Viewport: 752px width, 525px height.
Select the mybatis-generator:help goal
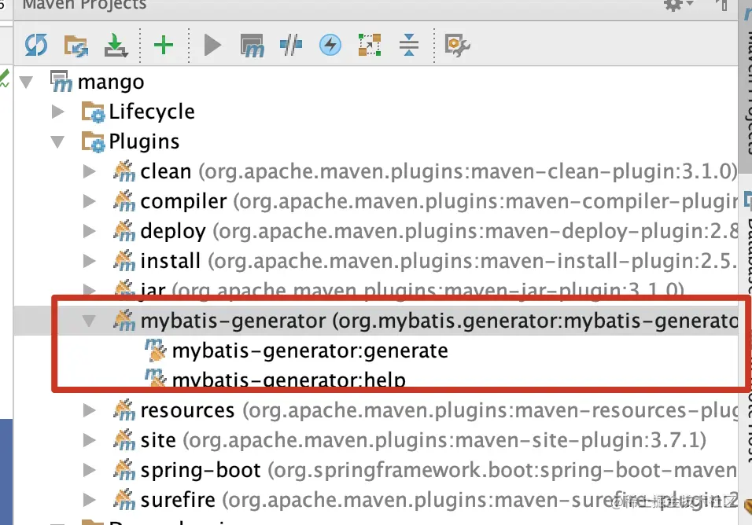tap(288, 380)
